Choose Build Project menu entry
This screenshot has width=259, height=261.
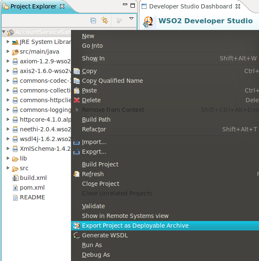coord(165,164)
